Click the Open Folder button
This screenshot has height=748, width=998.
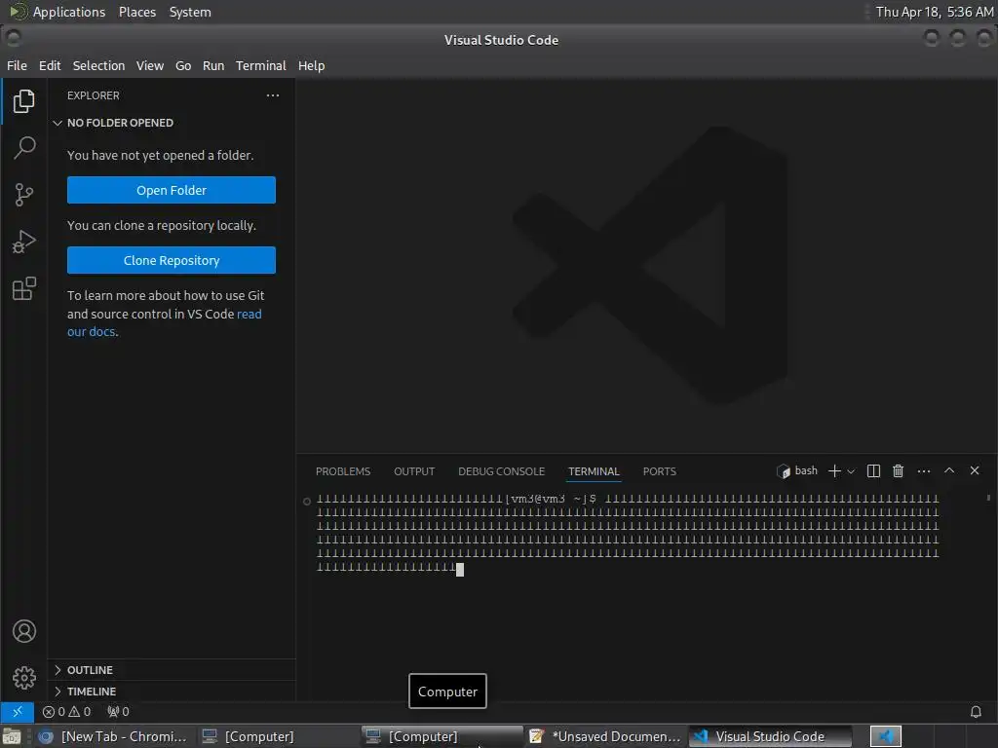tap(172, 190)
